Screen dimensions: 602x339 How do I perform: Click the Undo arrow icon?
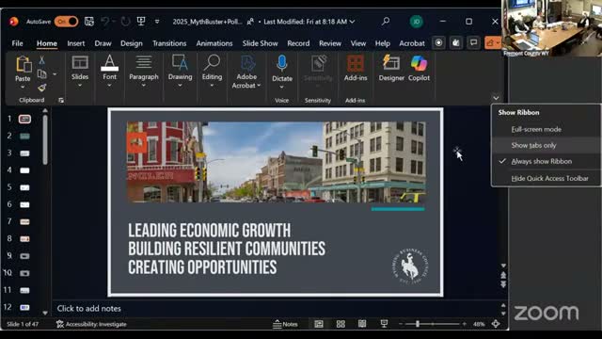tap(104, 22)
